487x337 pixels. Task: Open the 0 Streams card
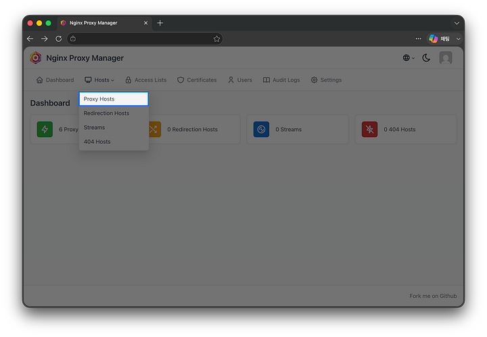coord(298,129)
